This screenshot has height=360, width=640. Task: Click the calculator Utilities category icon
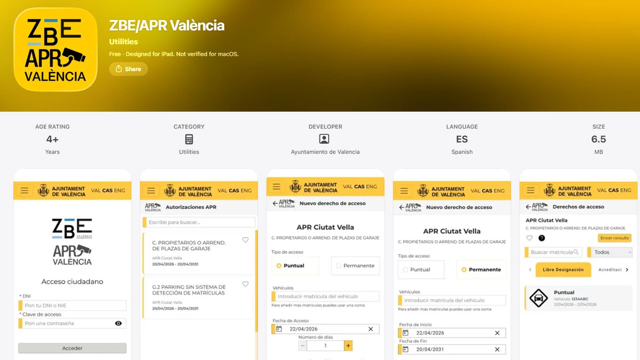coord(189,139)
